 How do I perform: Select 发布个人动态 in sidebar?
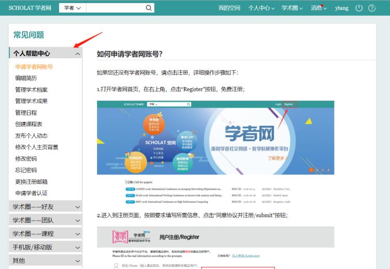tap(31, 136)
